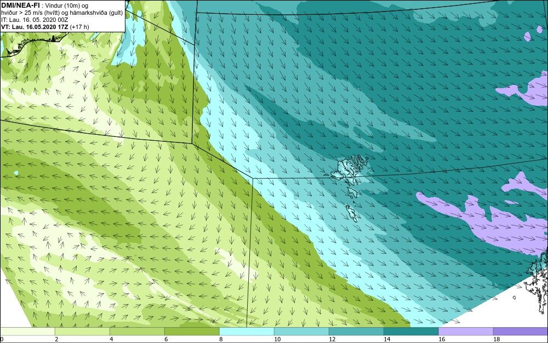
Task: Click the 6–8 m/s olive green legend swatch
Action: pyautogui.click(x=192, y=331)
